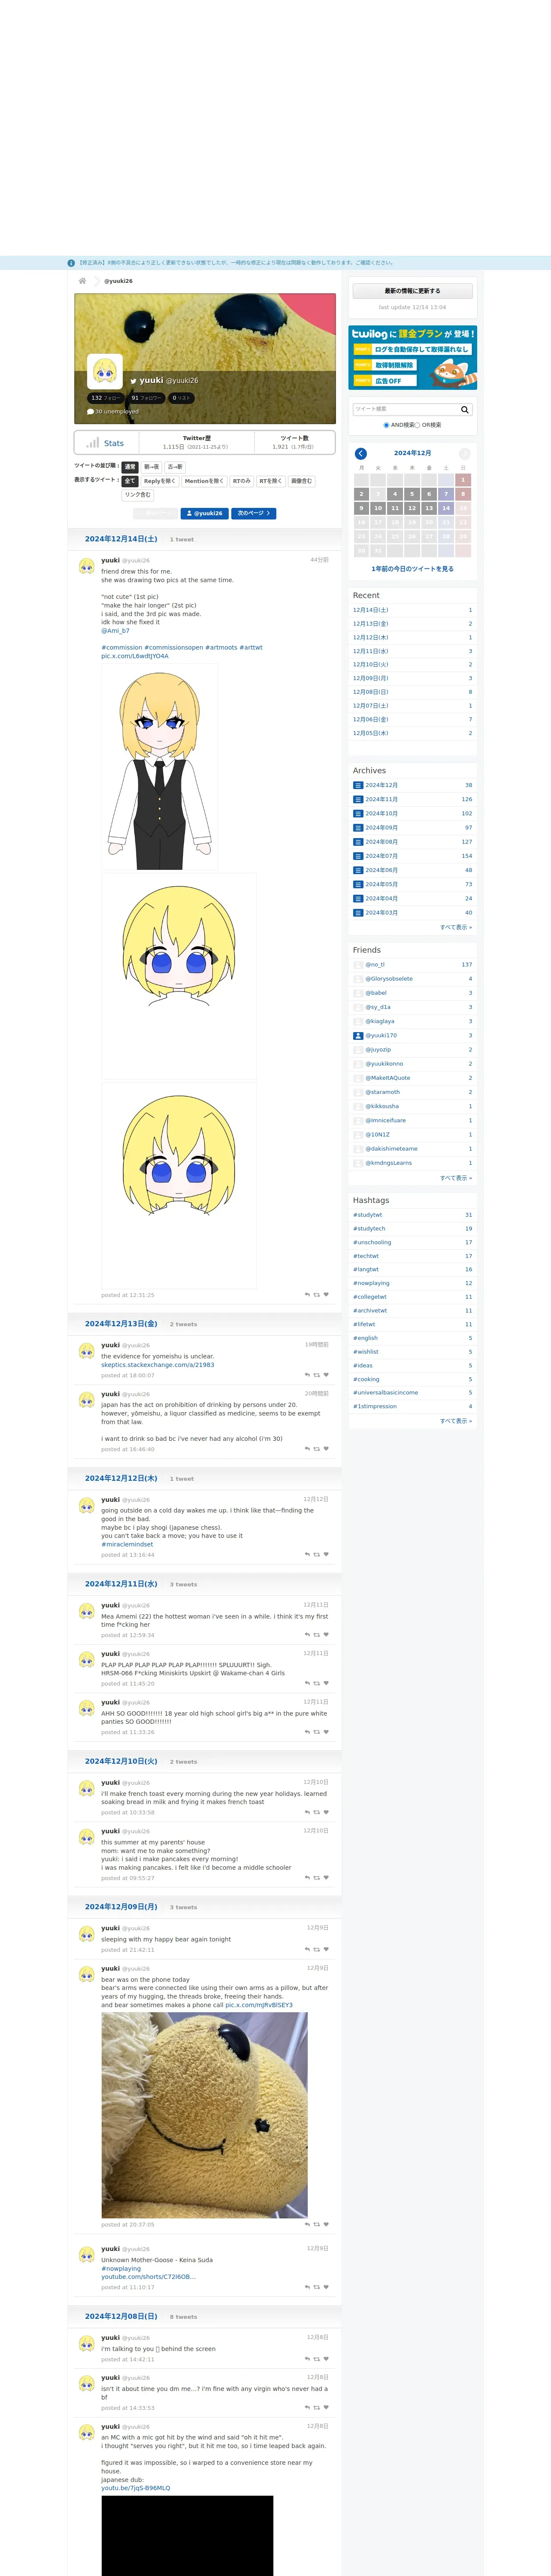Reply to the 12:31:25 tweet

click(x=307, y=1294)
